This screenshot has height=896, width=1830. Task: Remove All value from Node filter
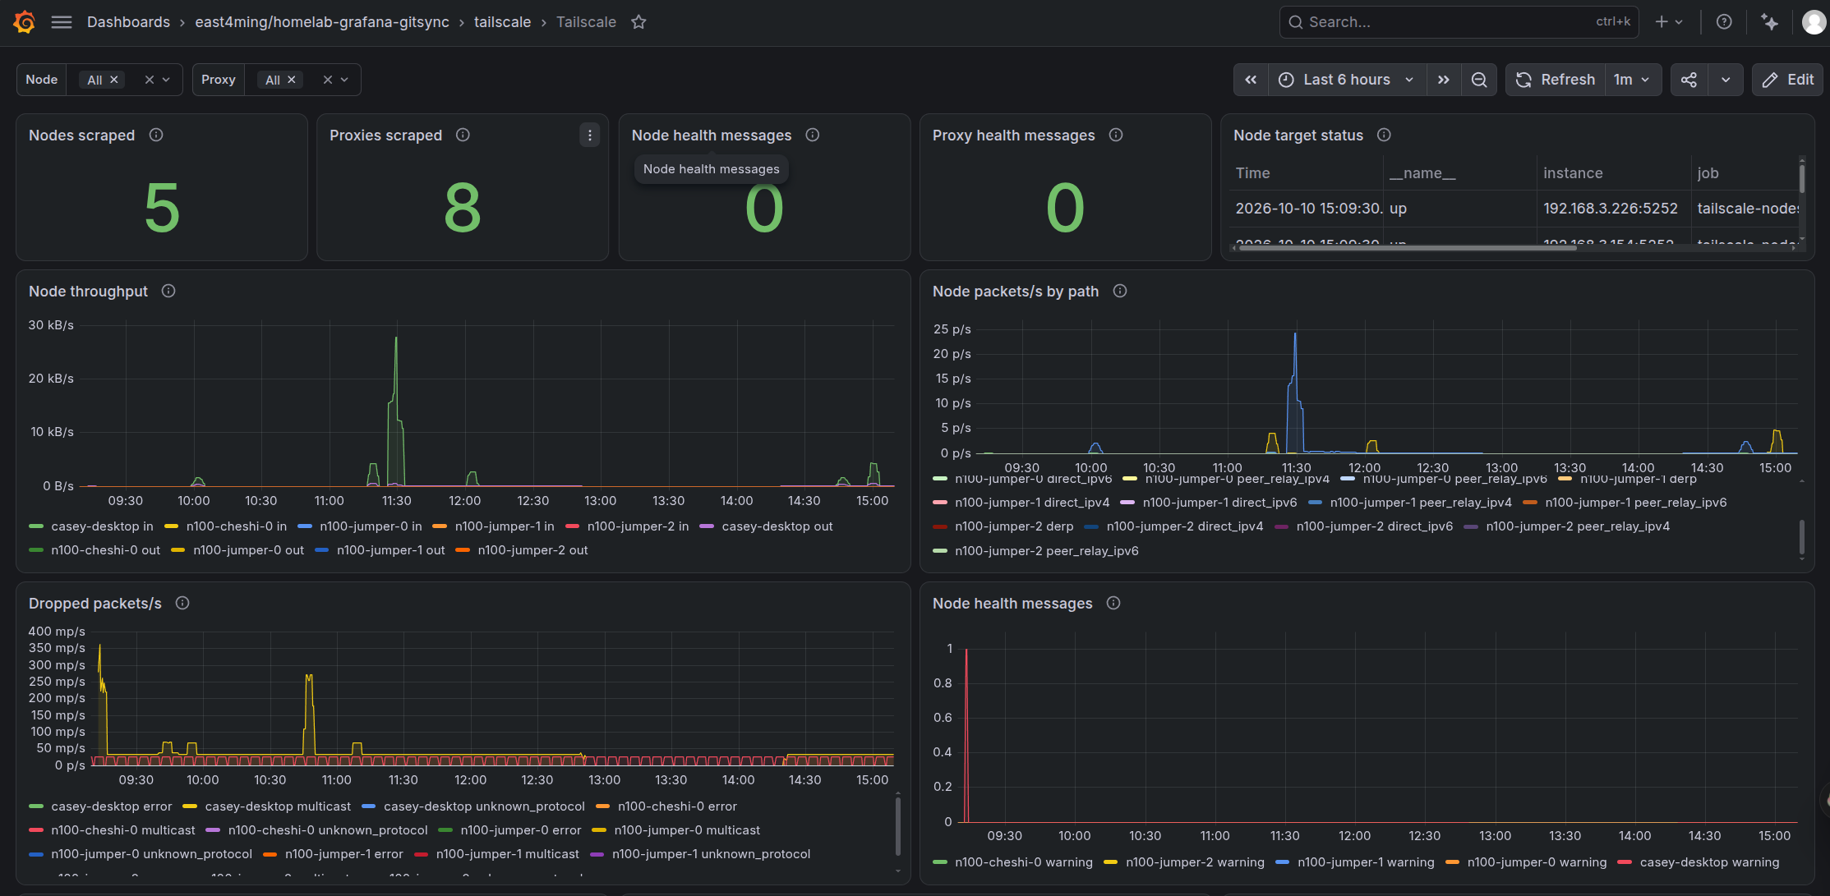(114, 80)
